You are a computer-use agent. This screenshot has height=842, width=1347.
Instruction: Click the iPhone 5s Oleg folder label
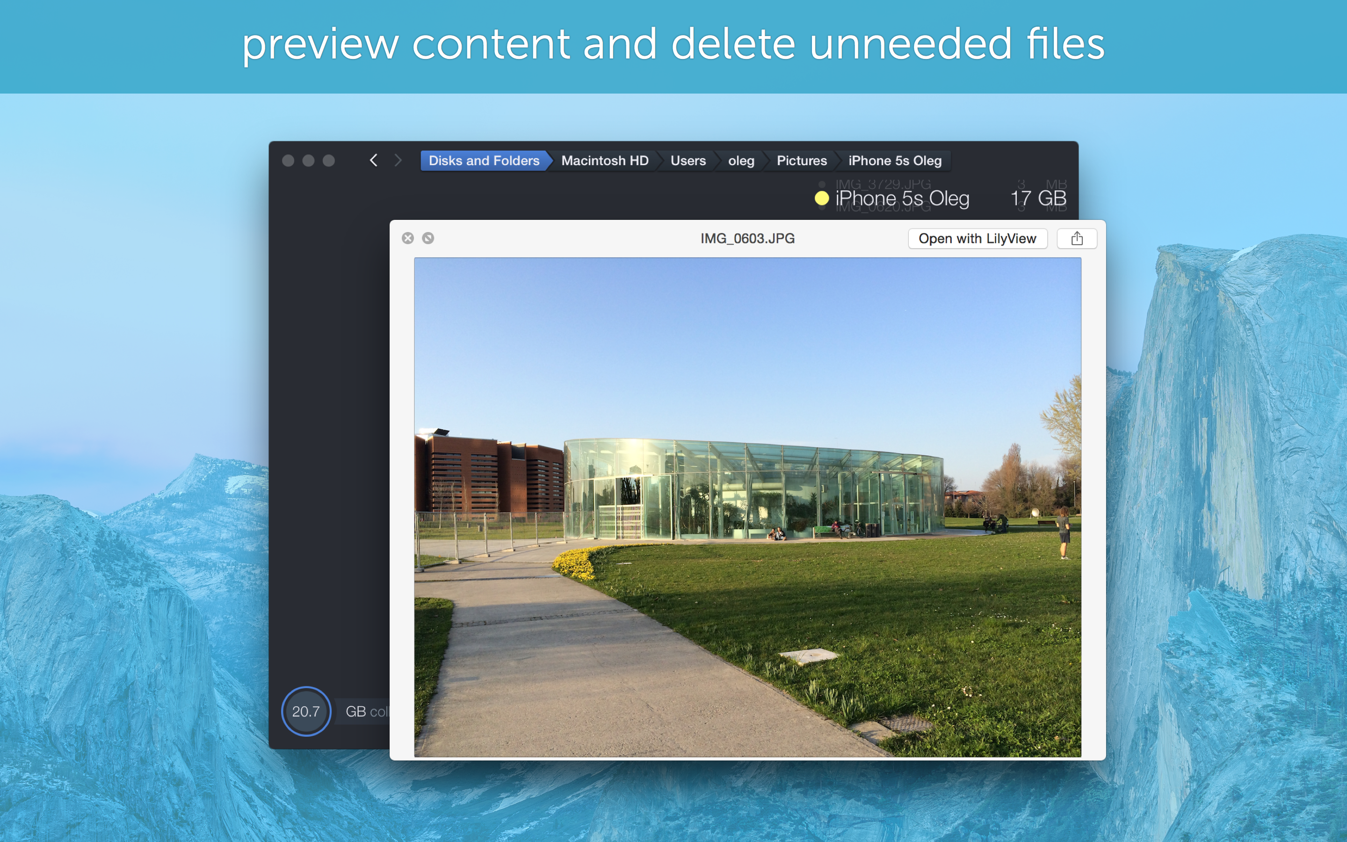pyautogui.click(x=902, y=198)
